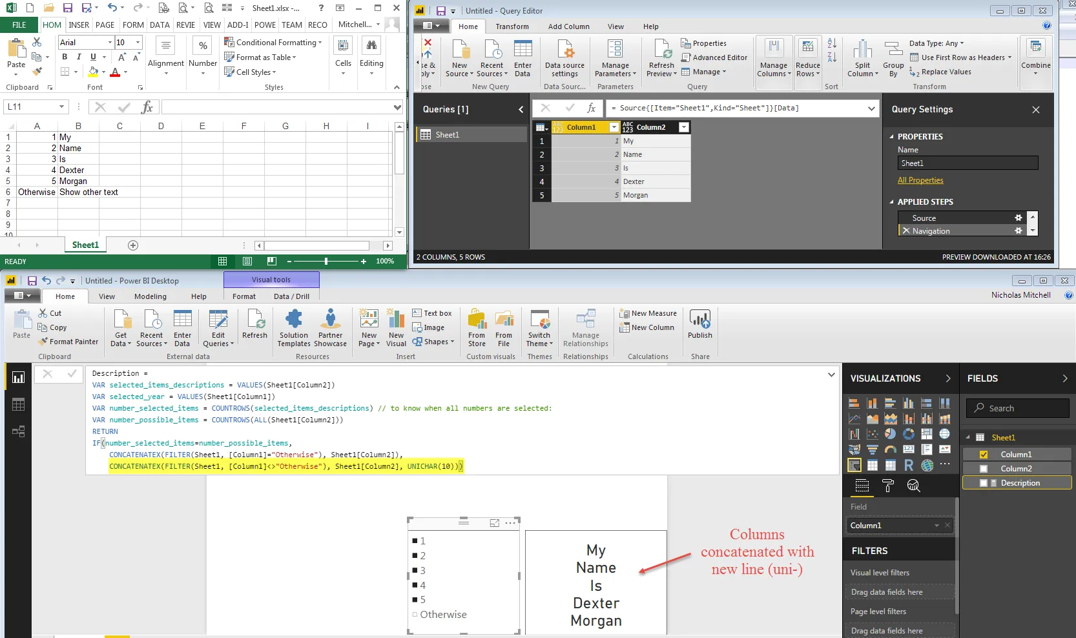This screenshot has height=638, width=1076.
Task: Open Data source settings in Query Editor
Action: click(564, 59)
